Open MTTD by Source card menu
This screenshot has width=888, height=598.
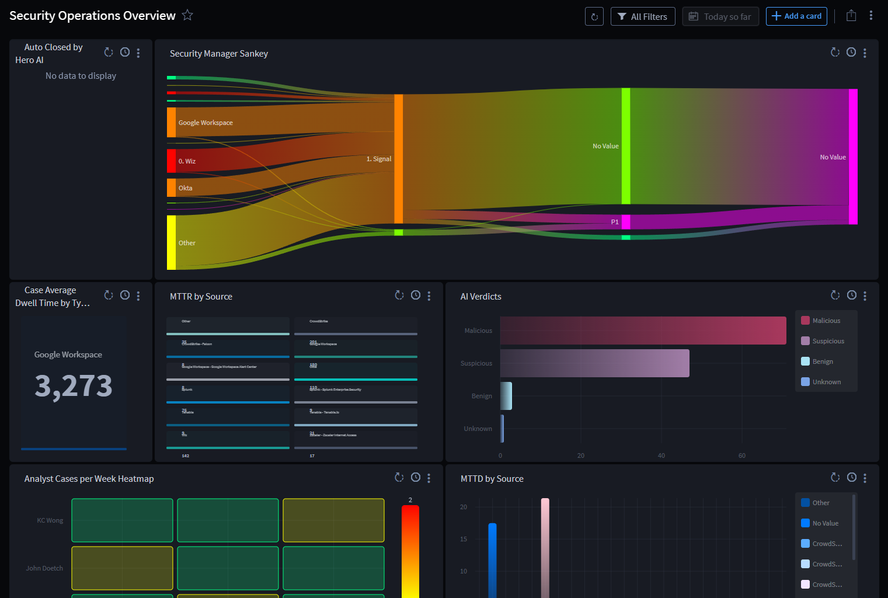click(x=865, y=478)
